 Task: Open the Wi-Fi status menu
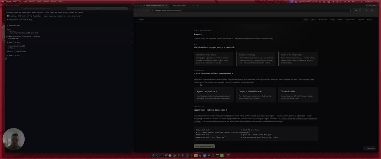[349, 1]
